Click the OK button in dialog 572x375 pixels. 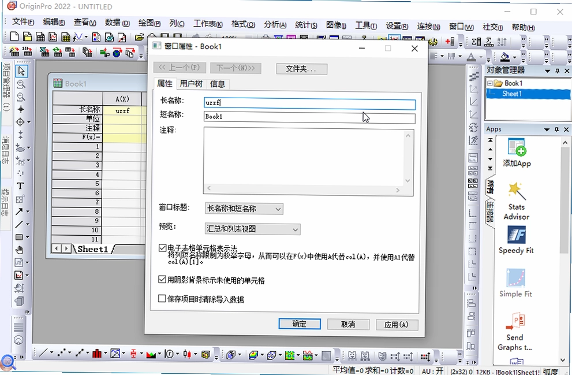click(300, 324)
